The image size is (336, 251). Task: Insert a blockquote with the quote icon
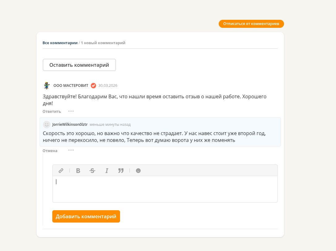click(121, 170)
